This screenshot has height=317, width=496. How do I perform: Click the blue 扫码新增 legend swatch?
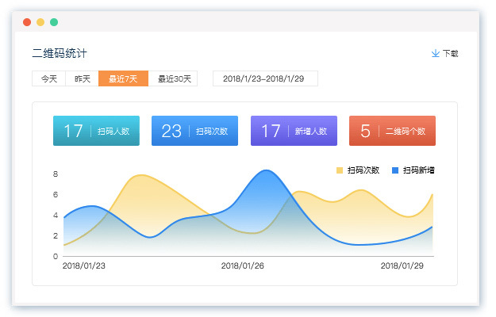pos(395,170)
